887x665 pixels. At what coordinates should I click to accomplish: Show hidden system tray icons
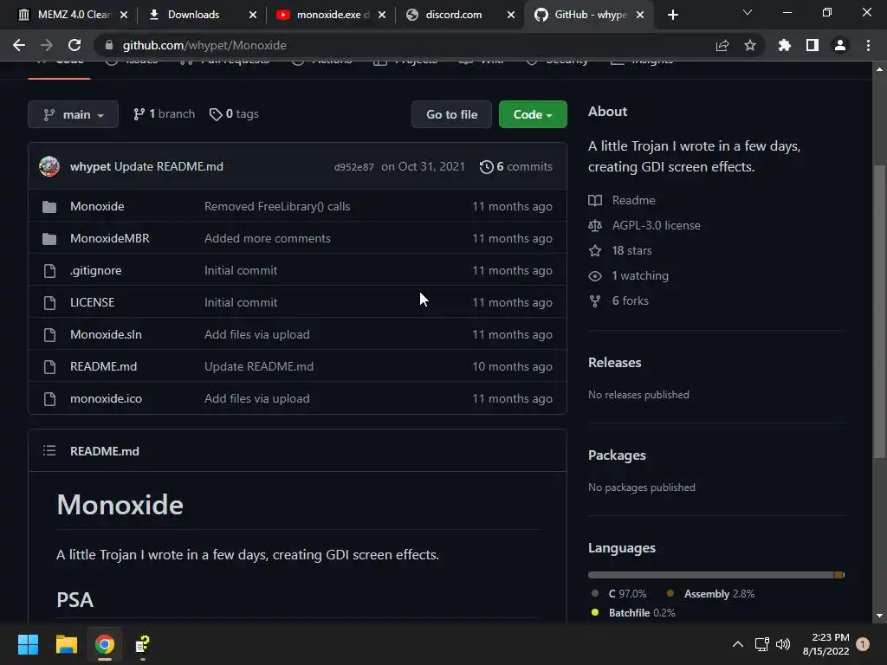(x=738, y=644)
